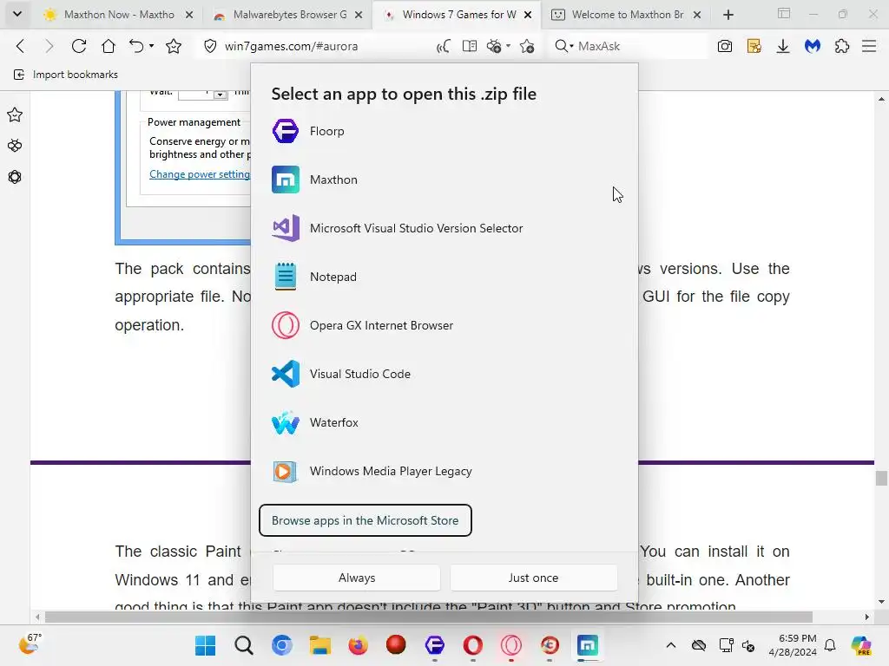Open the weather widget showing 67°
Viewport: 889px width, 666px height.
[x=30, y=644]
